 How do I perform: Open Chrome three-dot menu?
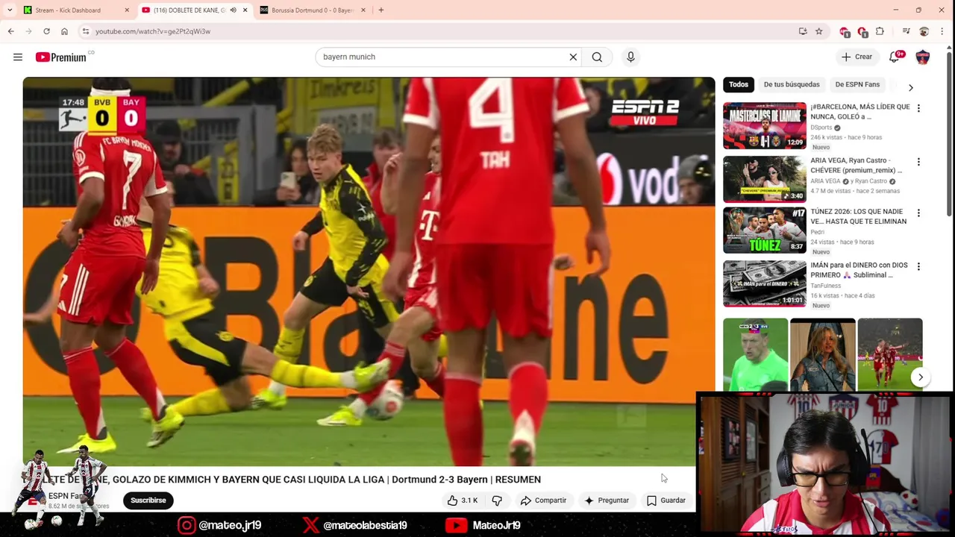click(x=943, y=31)
